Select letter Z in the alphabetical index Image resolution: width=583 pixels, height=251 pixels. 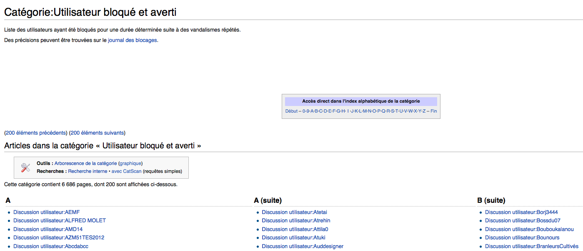tap(424, 111)
